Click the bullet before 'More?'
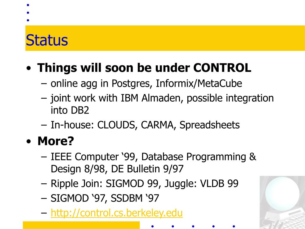Screen dimensions: 305x229 tap(29, 142)
